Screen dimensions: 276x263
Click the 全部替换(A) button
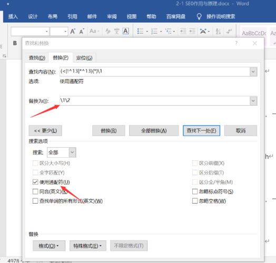click(154, 130)
